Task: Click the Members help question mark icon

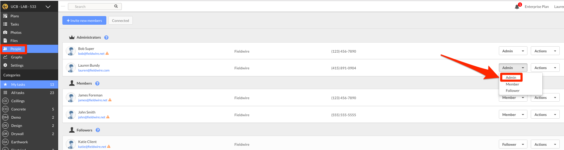Action: [97, 83]
